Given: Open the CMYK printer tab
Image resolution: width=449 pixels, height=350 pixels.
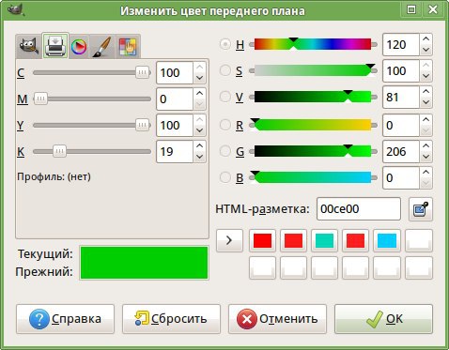Looking at the screenshot, I should tap(55, 46).
